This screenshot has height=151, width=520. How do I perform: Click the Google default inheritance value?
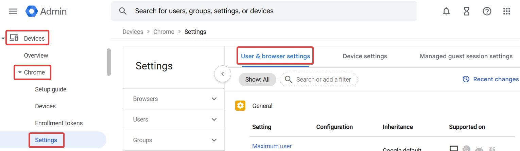coord(402,149)
